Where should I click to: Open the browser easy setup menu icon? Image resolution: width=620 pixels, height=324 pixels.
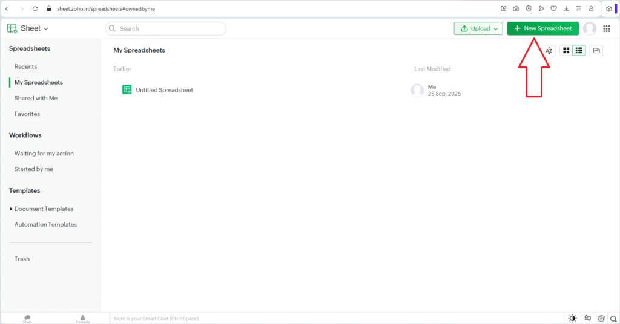(579, 8)
